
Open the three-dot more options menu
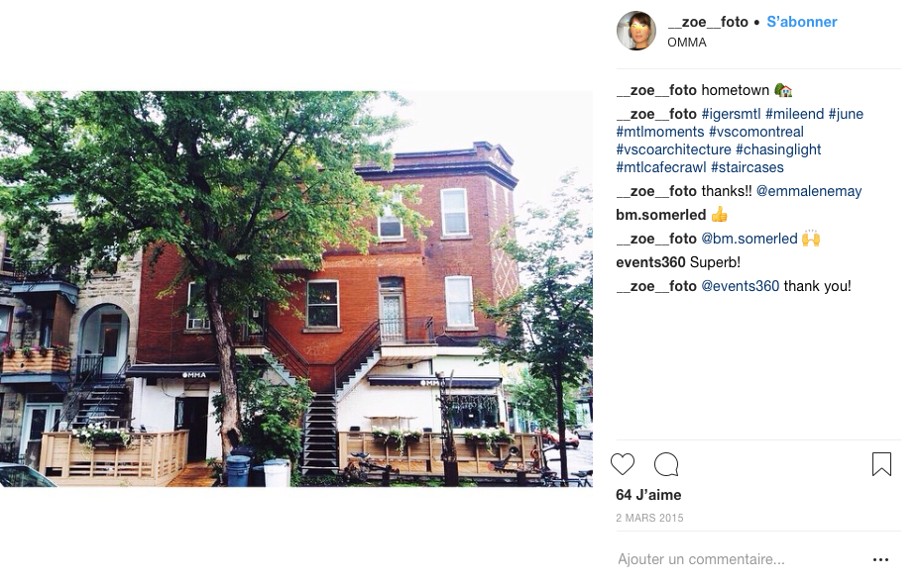(880, 559)
